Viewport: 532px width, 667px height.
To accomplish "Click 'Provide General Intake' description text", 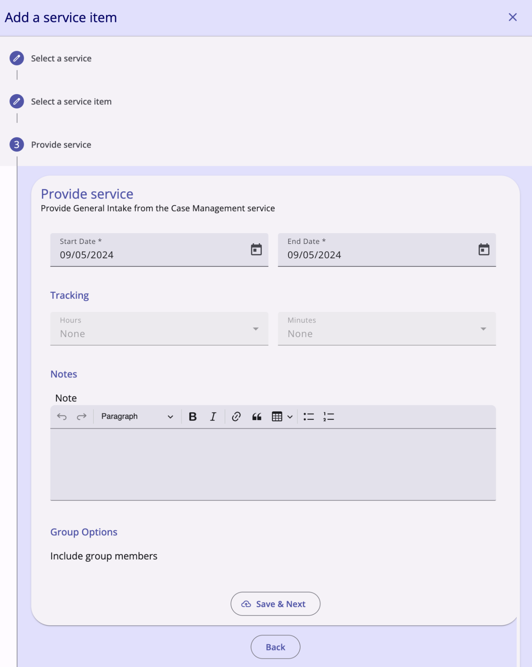I will click(158, 208).
